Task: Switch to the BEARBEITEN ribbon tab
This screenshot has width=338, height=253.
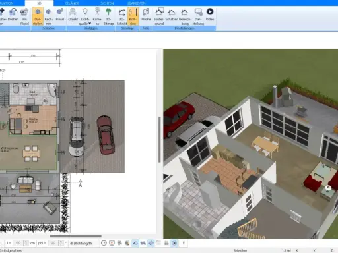Action: 137,3
